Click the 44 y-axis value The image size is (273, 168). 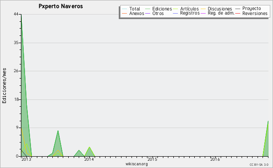[16, 14]
